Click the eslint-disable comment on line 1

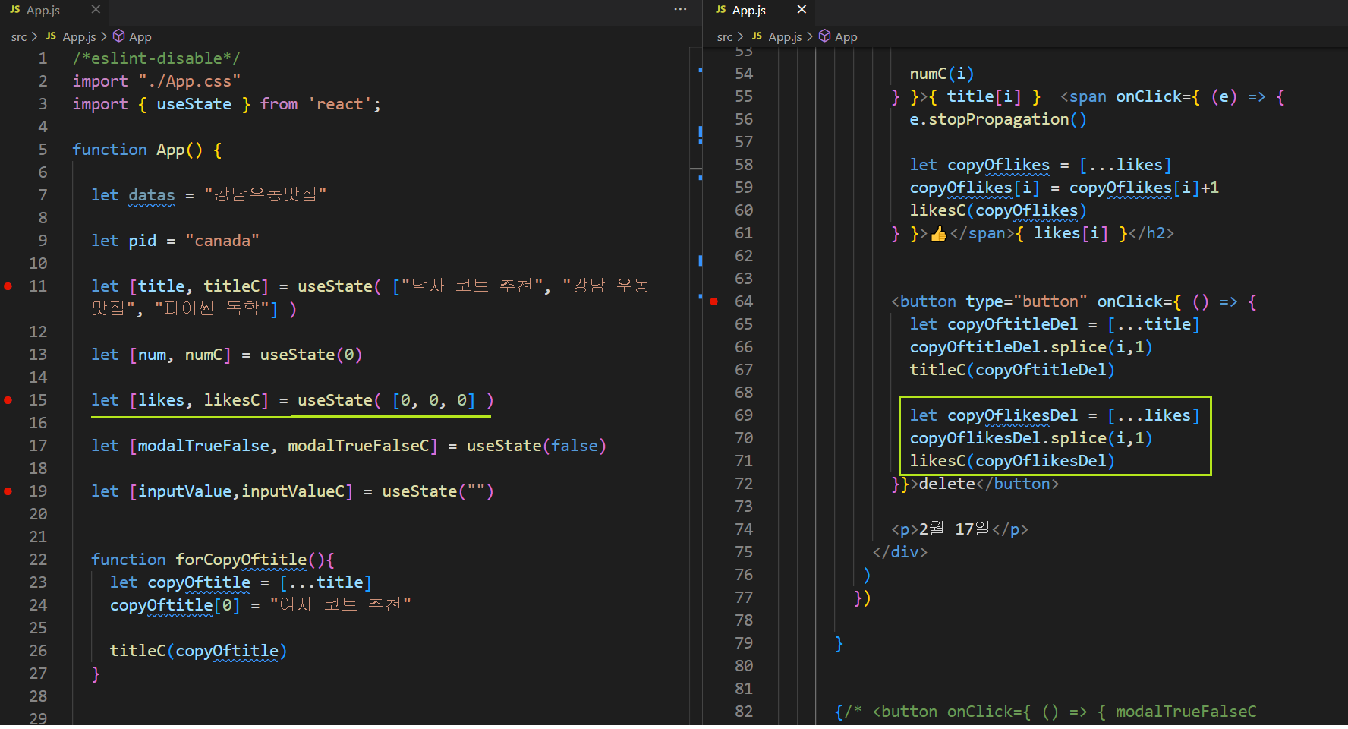(156, 58)
